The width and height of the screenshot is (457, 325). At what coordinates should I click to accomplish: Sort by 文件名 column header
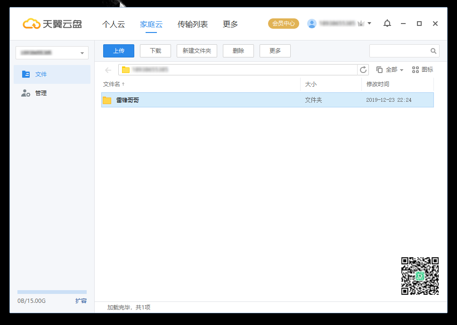[x=114, y=84]
